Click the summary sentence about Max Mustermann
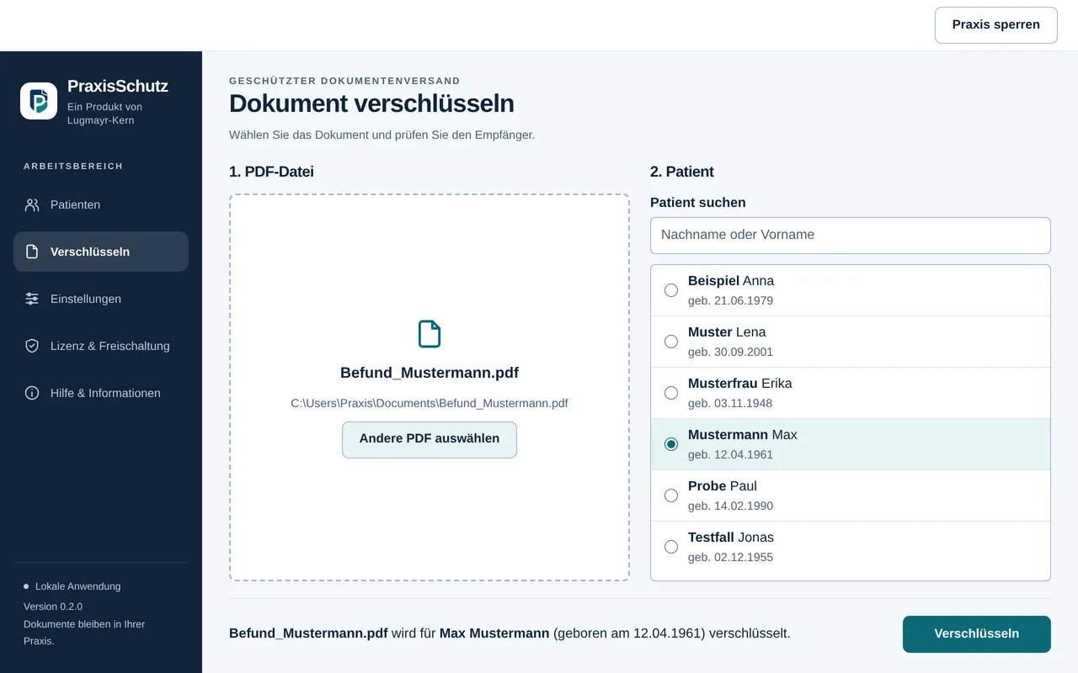The image size is (1078, 673). pyautogui.click(x=510, y=633)
